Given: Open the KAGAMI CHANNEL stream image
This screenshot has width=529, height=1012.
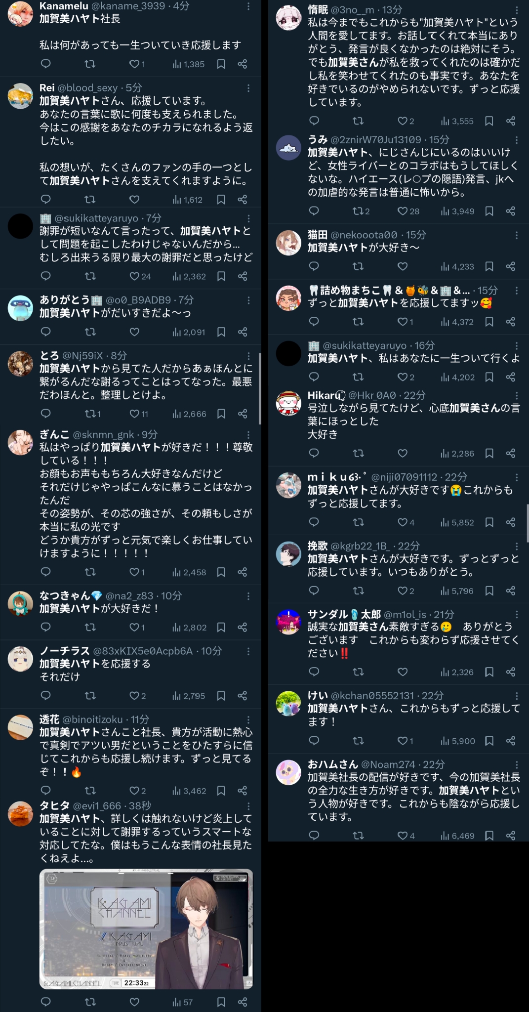Looking at the screenshot, I should [146, 929].
